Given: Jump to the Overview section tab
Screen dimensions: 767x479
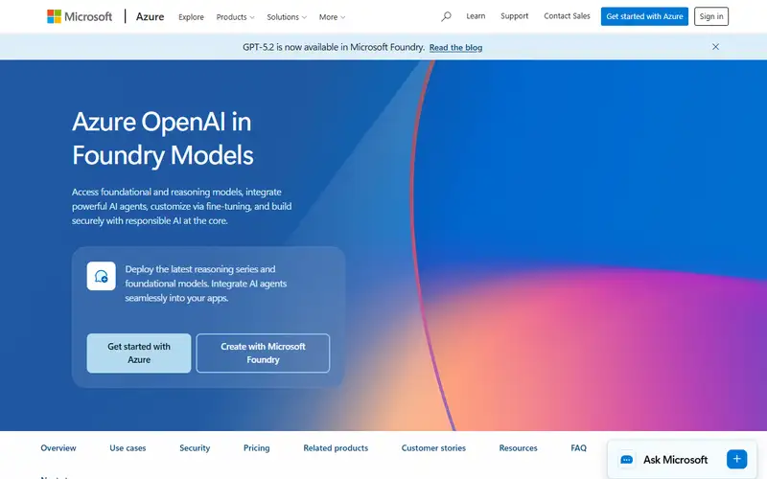Looking at the screenshot, I should [58, 447].
